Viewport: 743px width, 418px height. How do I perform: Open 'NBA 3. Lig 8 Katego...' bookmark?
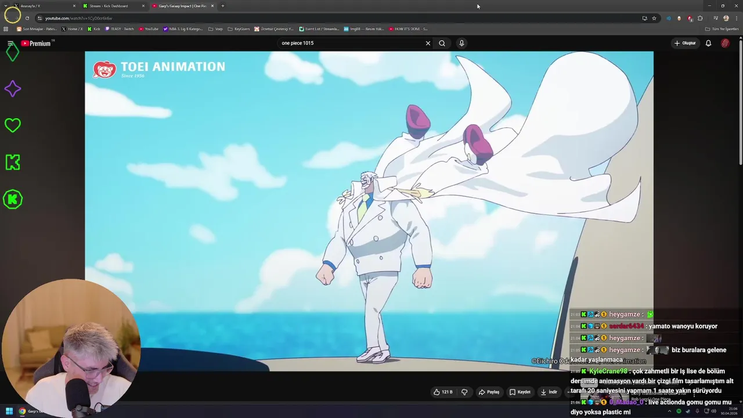pos(183,29)
